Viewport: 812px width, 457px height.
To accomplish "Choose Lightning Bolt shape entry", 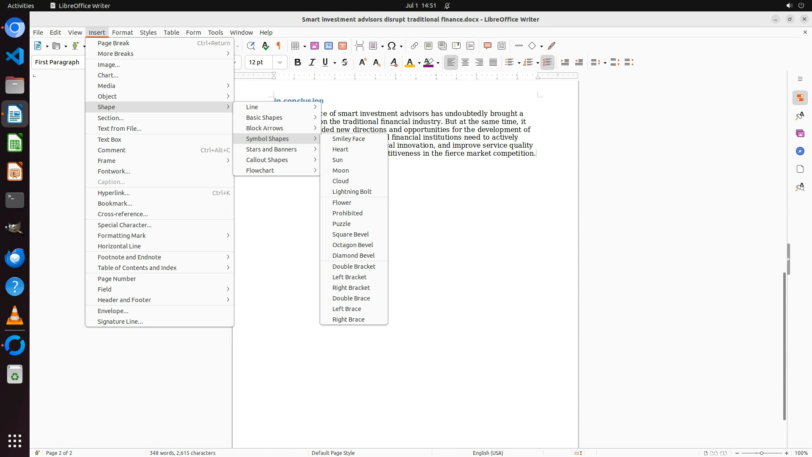I will [x=352, y=192].
